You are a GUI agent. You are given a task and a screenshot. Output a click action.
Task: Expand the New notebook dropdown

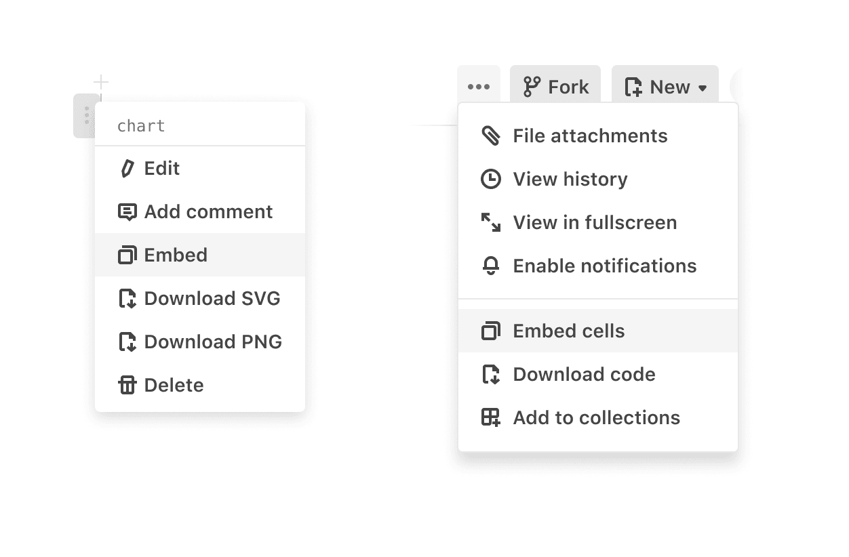665,87
